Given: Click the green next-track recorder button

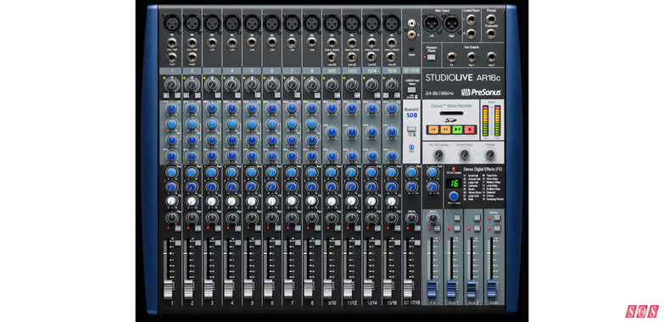Looking at the screenshot, I should 457,130.
